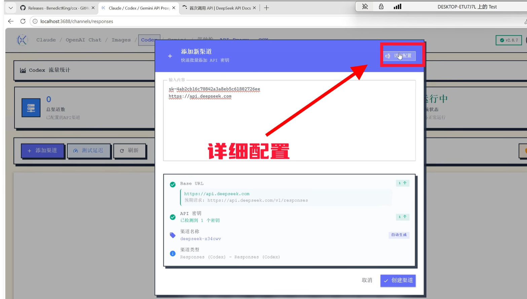This screenshot has height=299, width=527.
Task: Confirm with 创建渠道 button
Action: click(398, 281)
